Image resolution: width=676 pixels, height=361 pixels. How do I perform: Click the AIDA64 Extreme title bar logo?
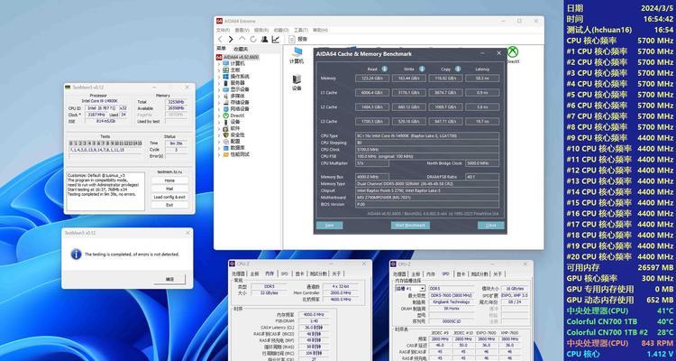click(x=219, y=21)
